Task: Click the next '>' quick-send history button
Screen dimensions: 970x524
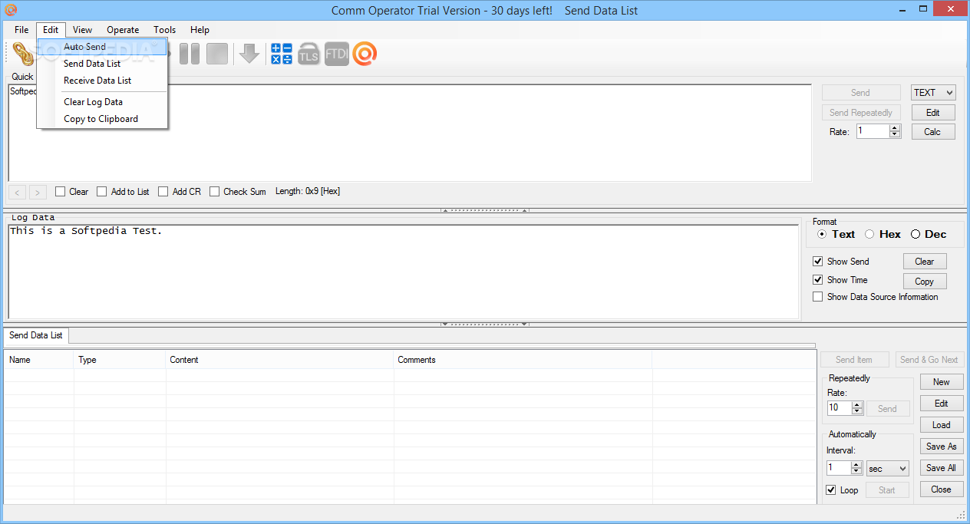Action: point(38,192)
